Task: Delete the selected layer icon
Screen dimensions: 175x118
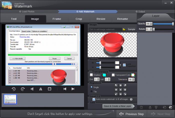Action: pyautogui.click(x=141, y=108)
